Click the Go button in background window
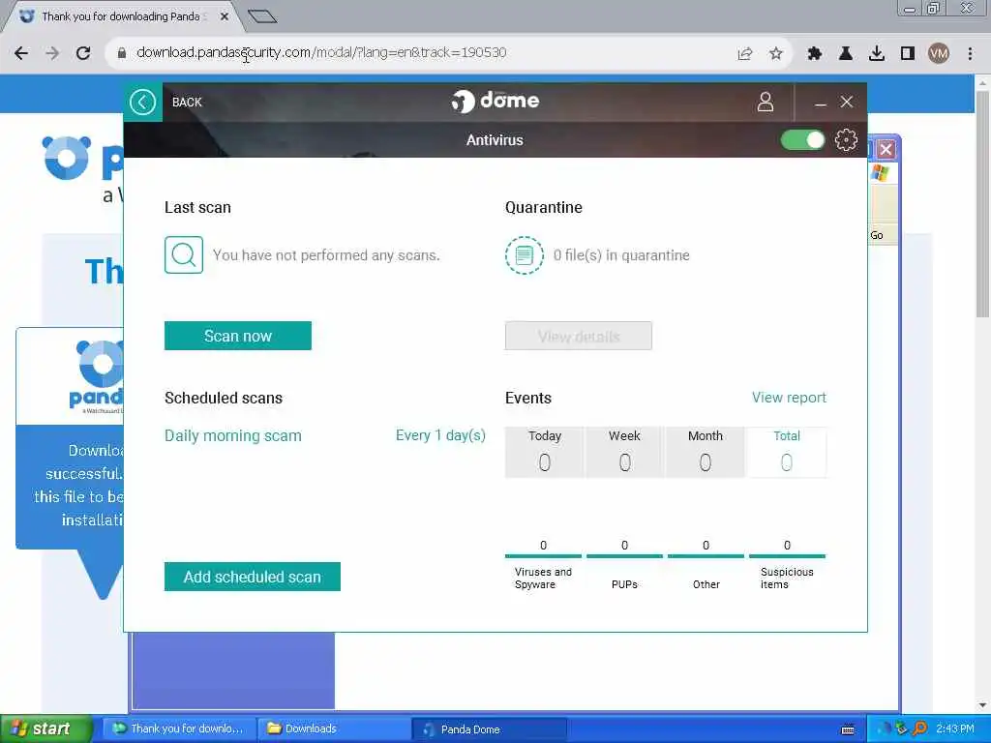 pyautogui.click(x=877, y=235)
